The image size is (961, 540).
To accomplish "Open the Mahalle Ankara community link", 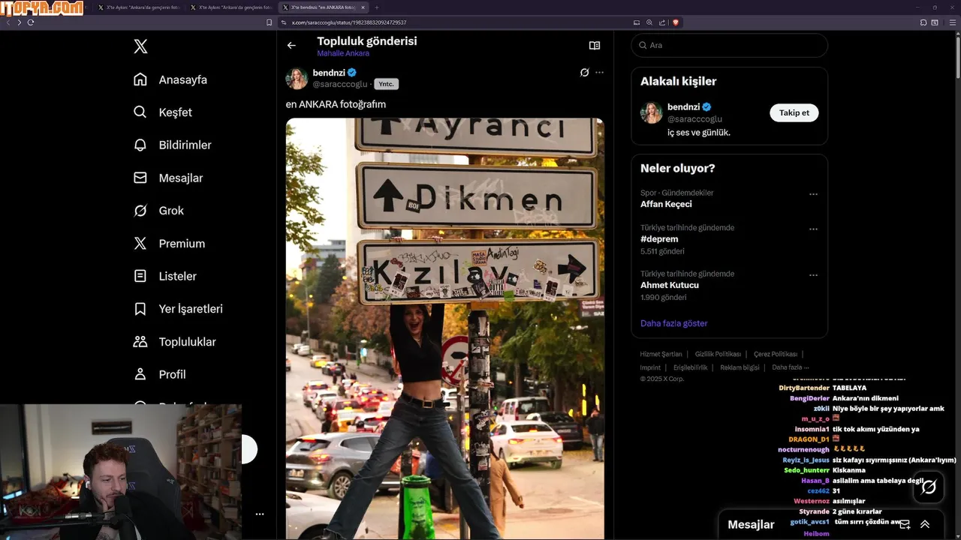I will 343,54.
